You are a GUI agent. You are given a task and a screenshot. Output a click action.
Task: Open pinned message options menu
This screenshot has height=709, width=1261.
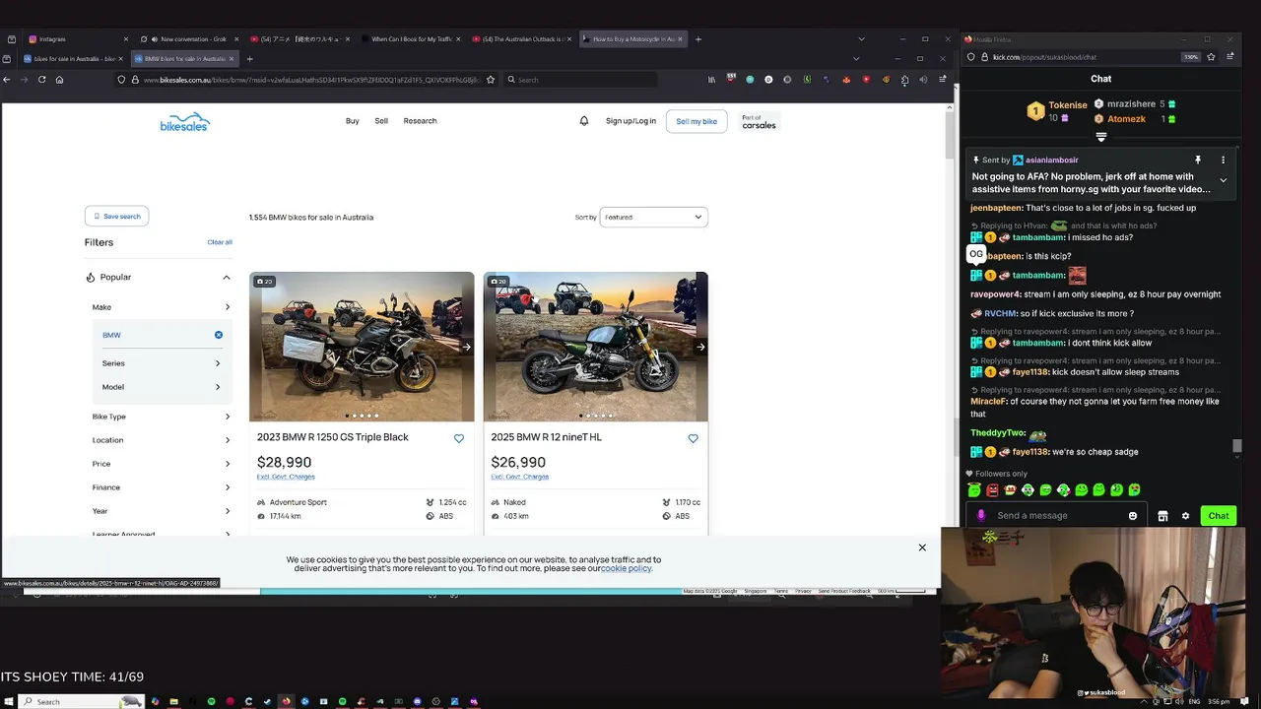click(x=1223, y=160)
